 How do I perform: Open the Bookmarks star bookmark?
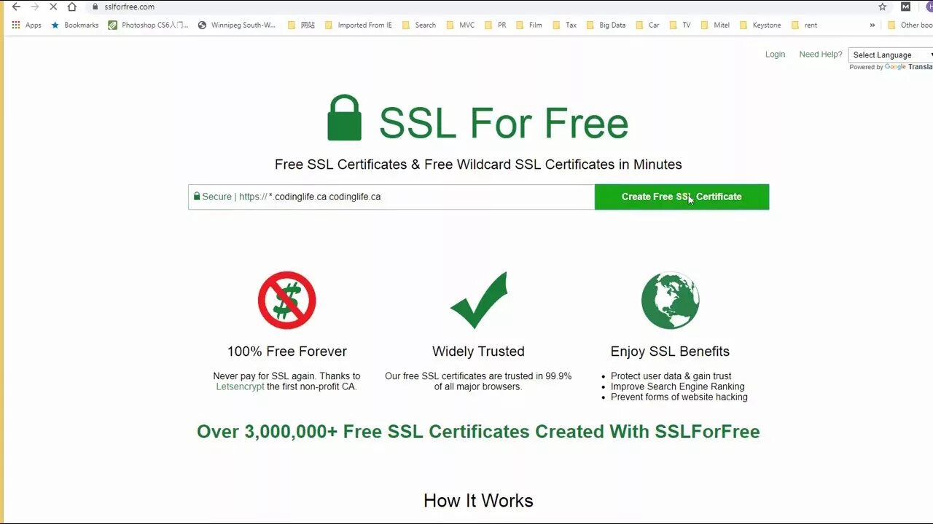[74, 25]
